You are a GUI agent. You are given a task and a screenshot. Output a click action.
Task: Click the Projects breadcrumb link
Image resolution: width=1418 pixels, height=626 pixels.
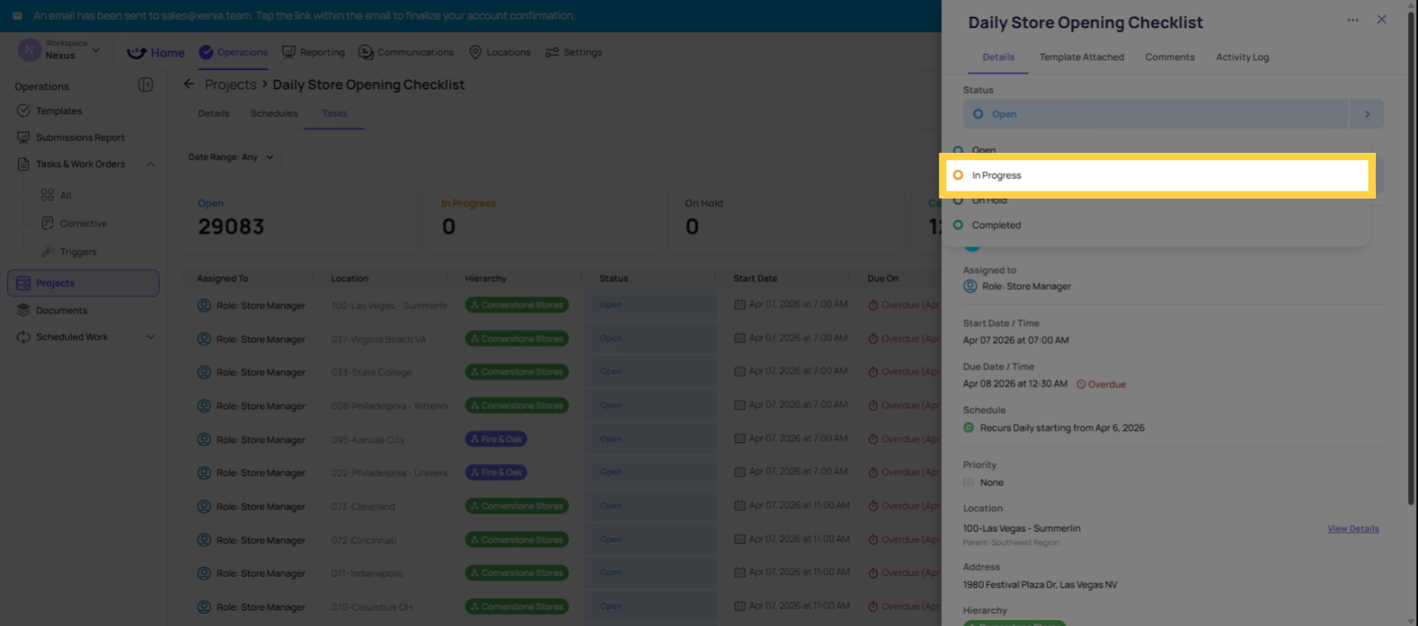[x=230, y=85]
